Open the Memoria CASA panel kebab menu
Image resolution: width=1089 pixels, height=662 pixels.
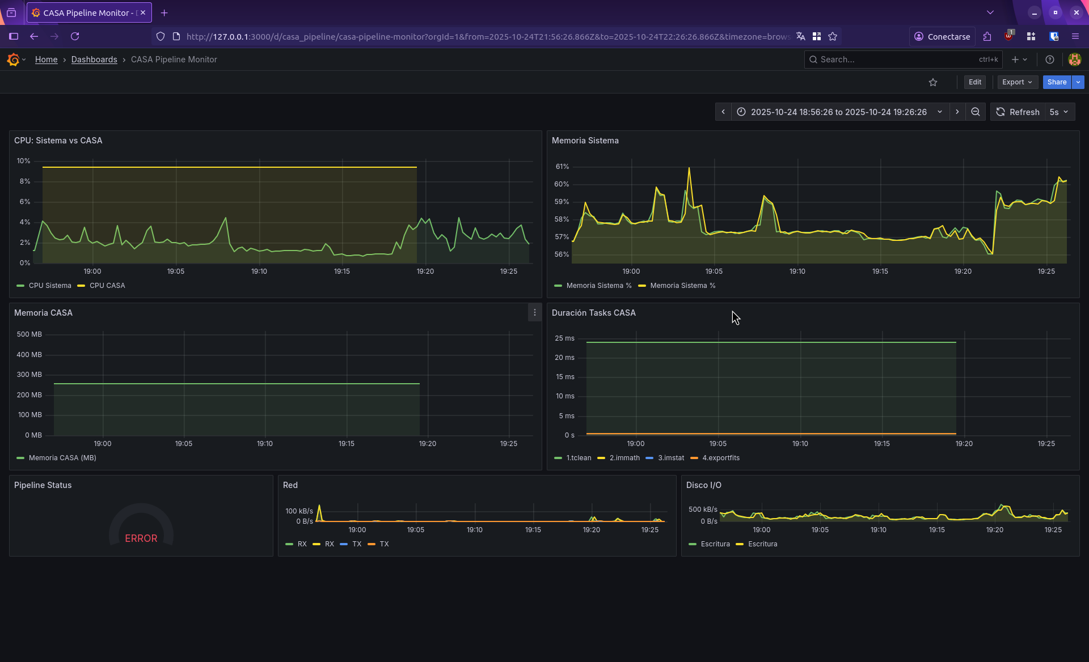(x=534, y=312)
